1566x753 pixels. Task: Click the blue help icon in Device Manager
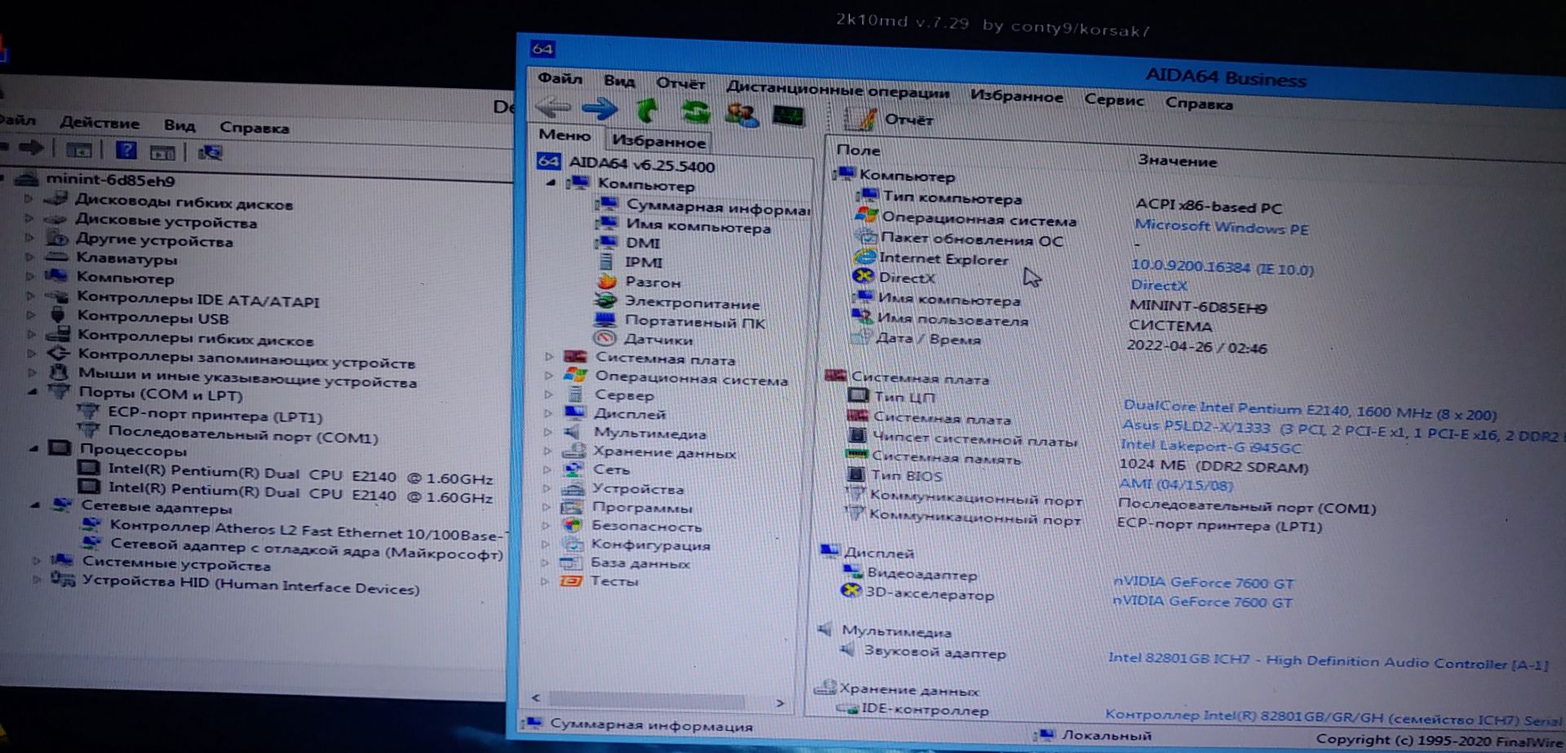pos(126,150)
